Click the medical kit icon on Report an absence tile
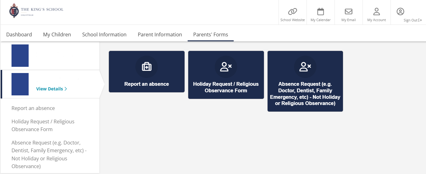The height and width of the screenshot is (174, 426). click(147, 66)
